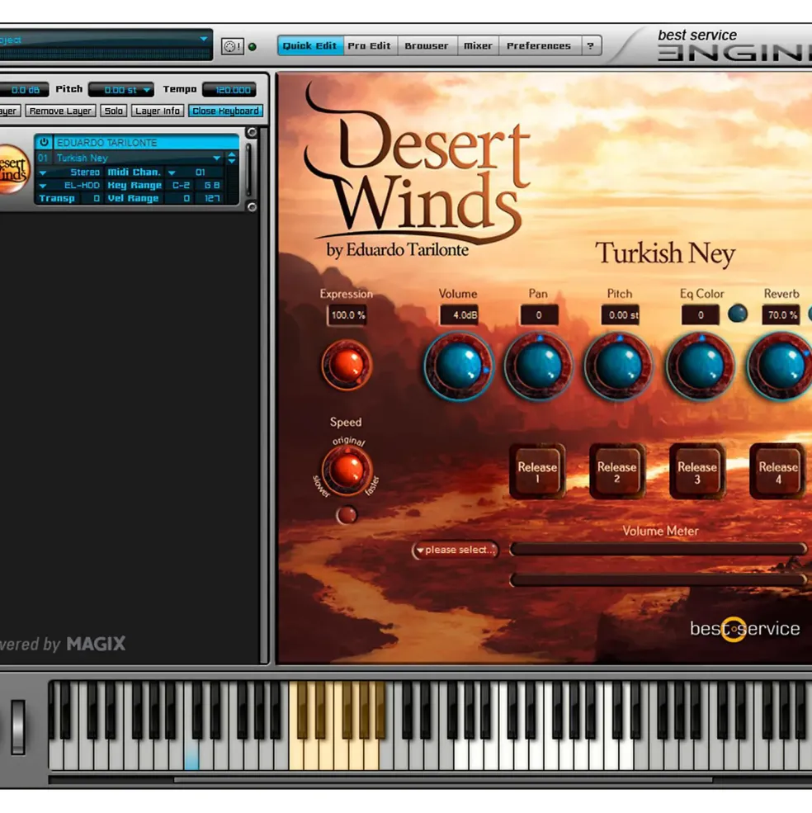Toggle the layer power button
The image size is (812, 813).
coord(44,142)
